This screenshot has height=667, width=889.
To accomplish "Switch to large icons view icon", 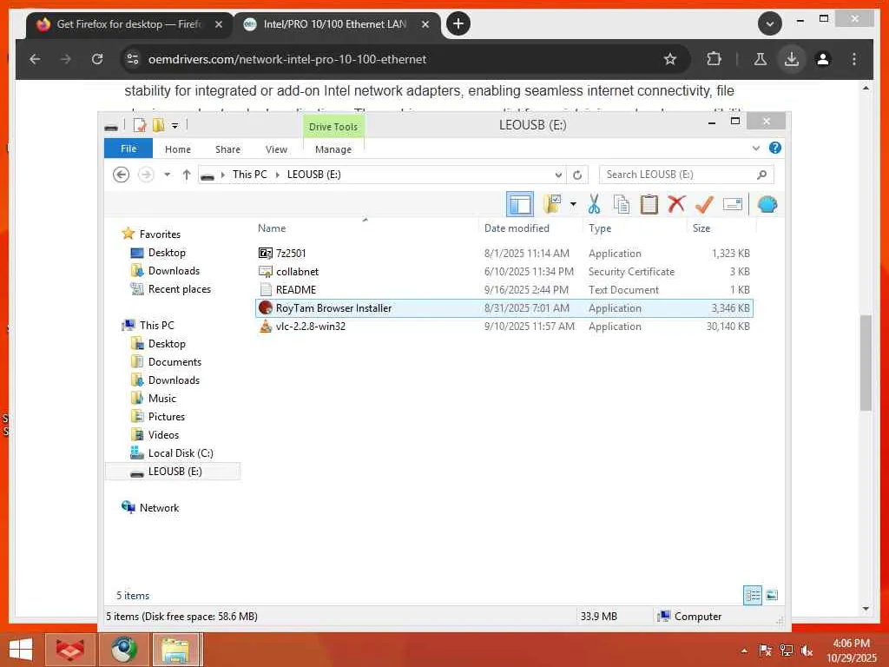I will tap(772, 595).
